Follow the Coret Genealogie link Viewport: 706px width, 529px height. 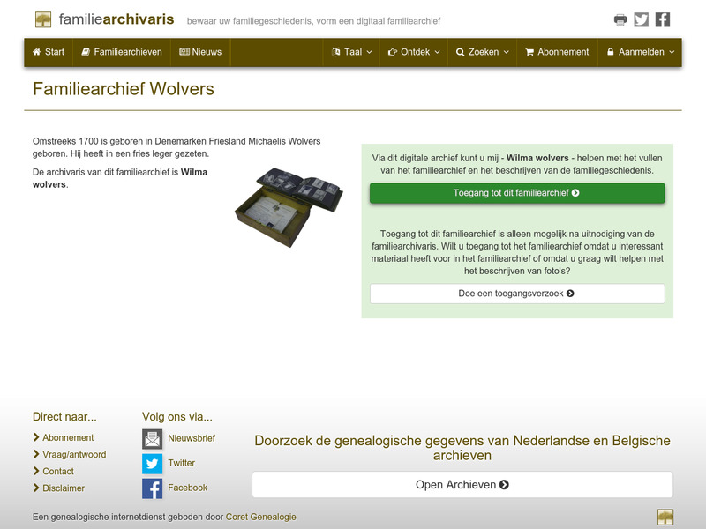click(260, 518)
